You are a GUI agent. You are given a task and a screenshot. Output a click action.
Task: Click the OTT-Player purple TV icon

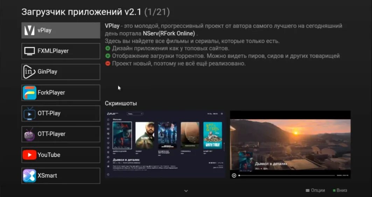coord(29,134)
